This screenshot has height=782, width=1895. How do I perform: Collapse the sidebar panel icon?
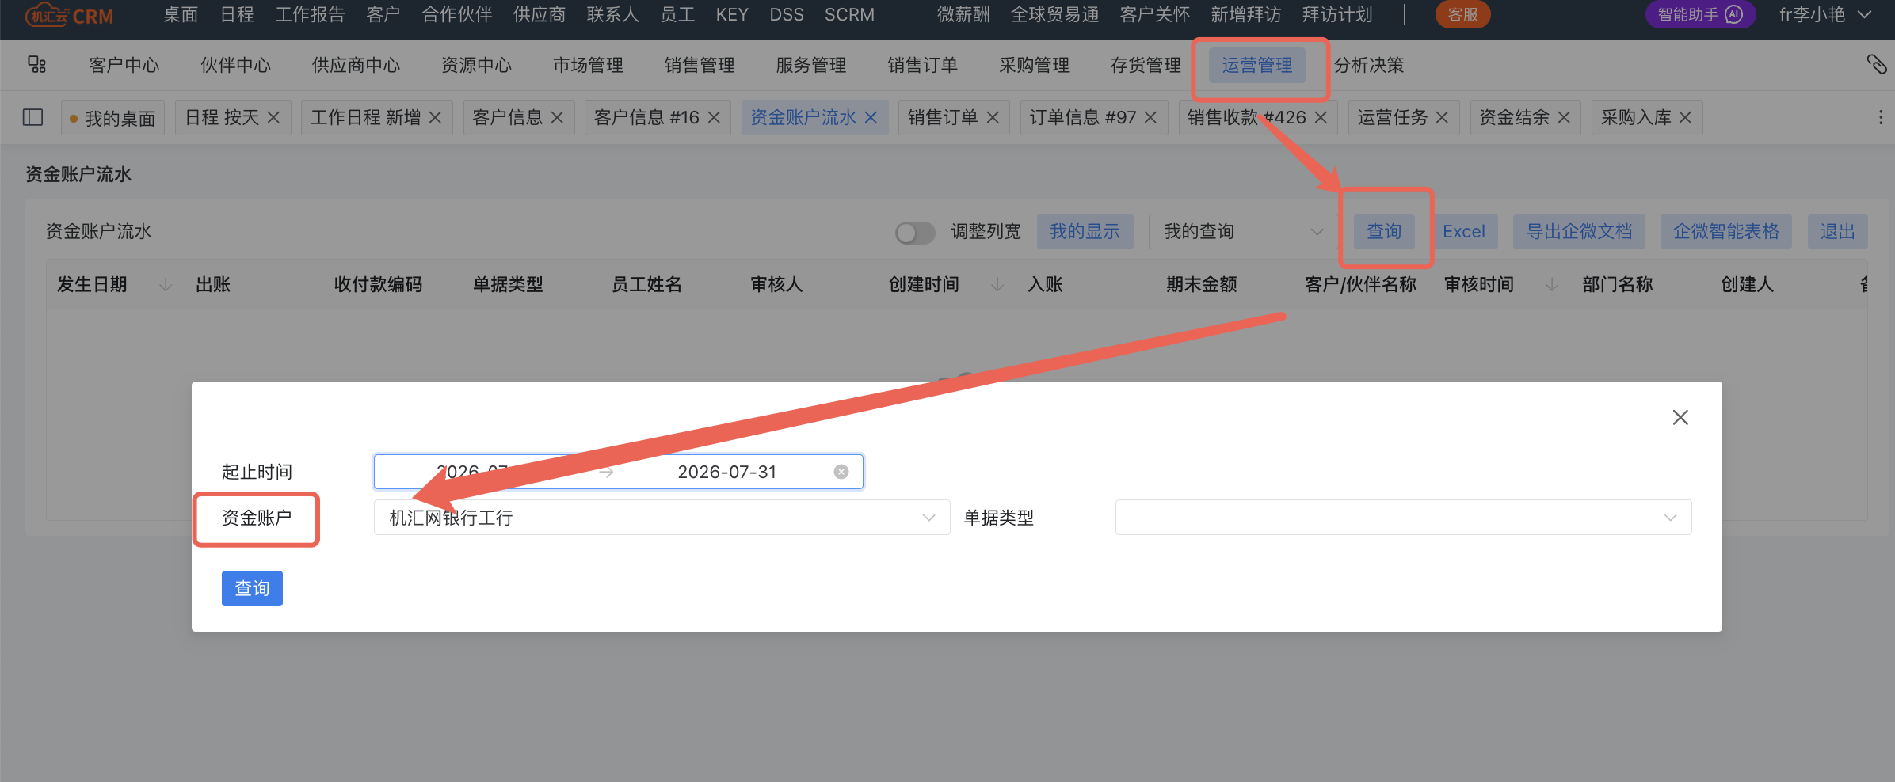point(32,117)
